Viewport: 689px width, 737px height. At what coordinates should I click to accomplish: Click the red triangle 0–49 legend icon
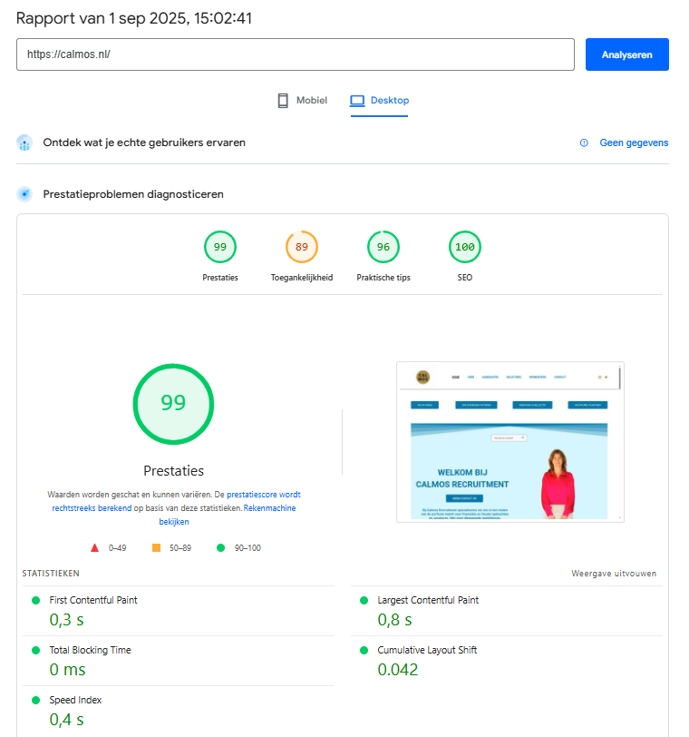[x=94, y=547]
